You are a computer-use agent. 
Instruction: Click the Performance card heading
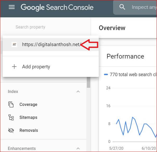coord(125,56)
